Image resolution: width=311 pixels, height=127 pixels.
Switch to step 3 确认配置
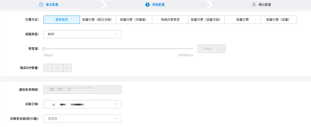pos(263,5)
